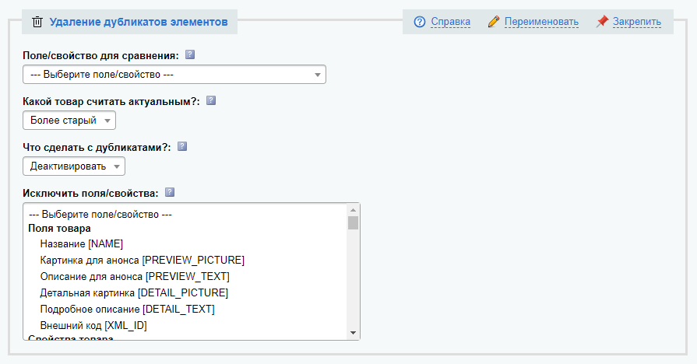This screenshot has height=364, width=697.
Task: Open the Справка help link
Action: pos(450,22)
